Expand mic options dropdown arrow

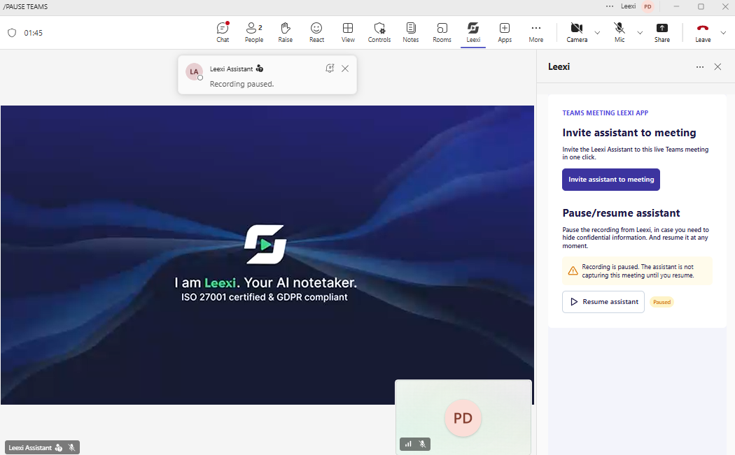point(640,33)
